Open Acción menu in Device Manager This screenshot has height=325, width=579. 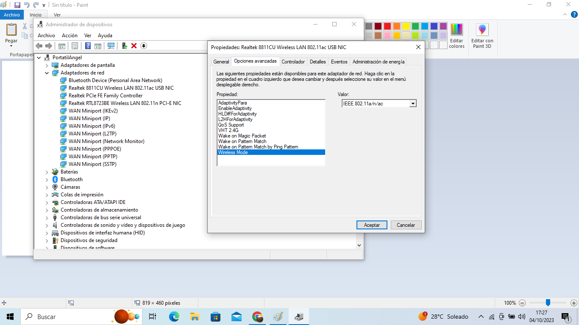(x=70, y=36)
